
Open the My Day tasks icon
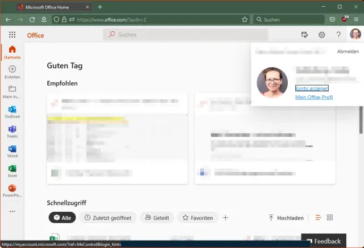(305, 35)
